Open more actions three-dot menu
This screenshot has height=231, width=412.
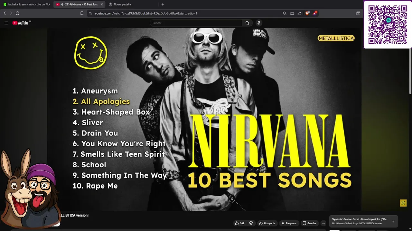point(323,223)
